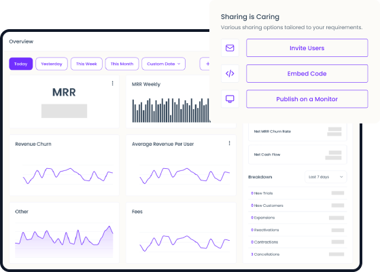Click Publish on a Monitor button
The width and height of the screenshot is (380, 272).
307,99
